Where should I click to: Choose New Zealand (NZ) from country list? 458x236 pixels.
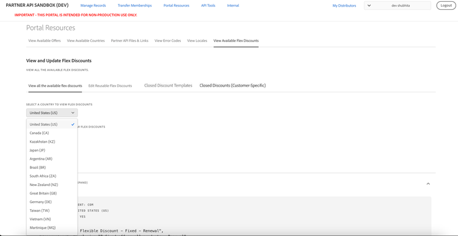pyautogui.click(x=52, y=185)
